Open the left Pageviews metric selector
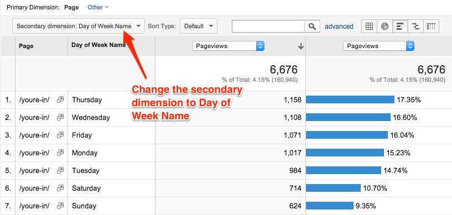The height and width of the screenshot is (215, 452). [228, 46]
